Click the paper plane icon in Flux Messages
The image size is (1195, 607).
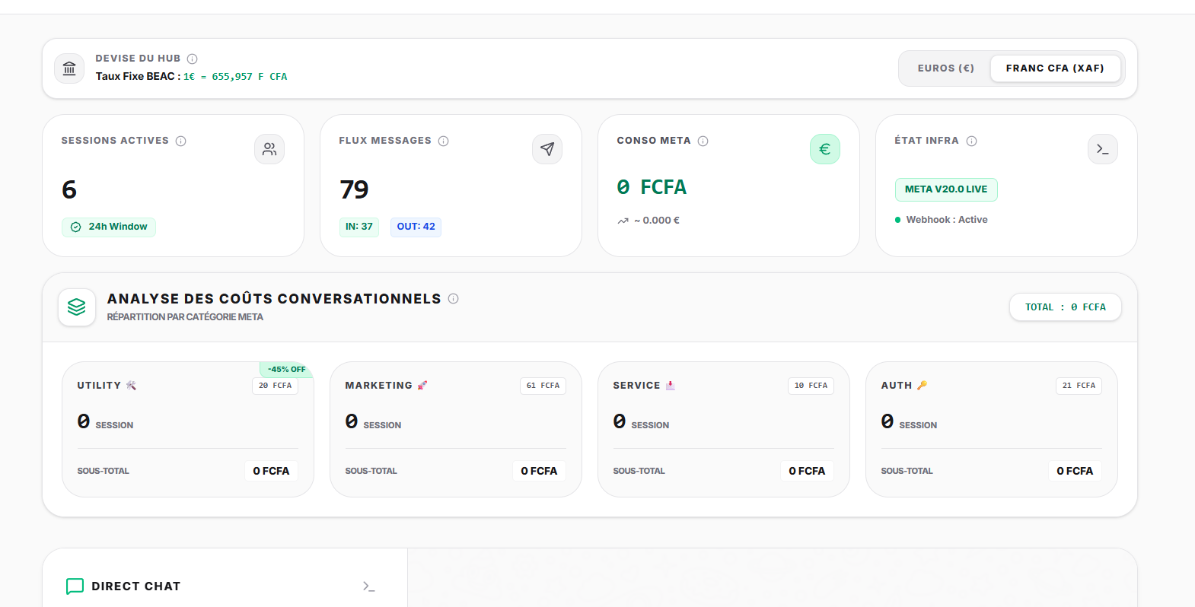coord(547,149)
